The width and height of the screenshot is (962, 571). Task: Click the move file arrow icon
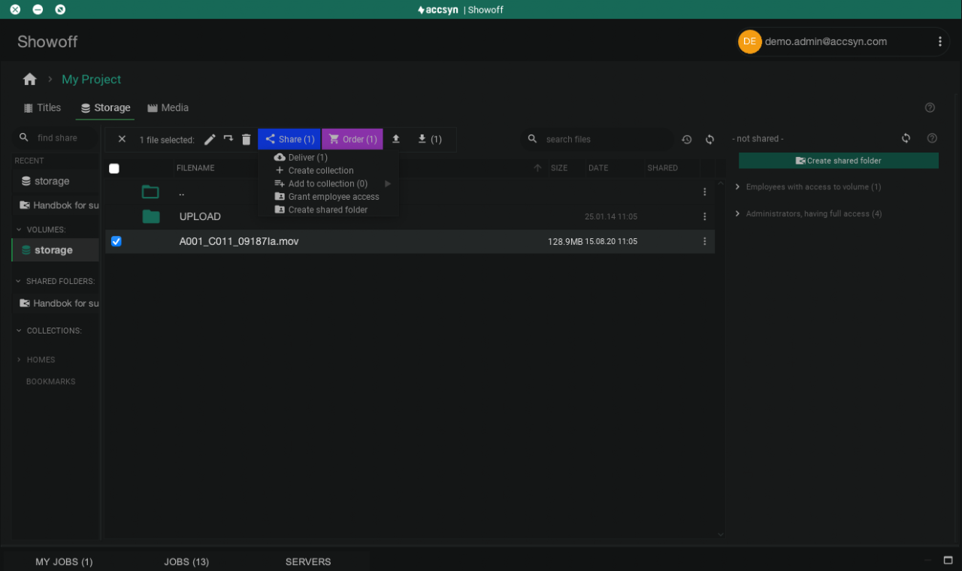coord(228,139)
